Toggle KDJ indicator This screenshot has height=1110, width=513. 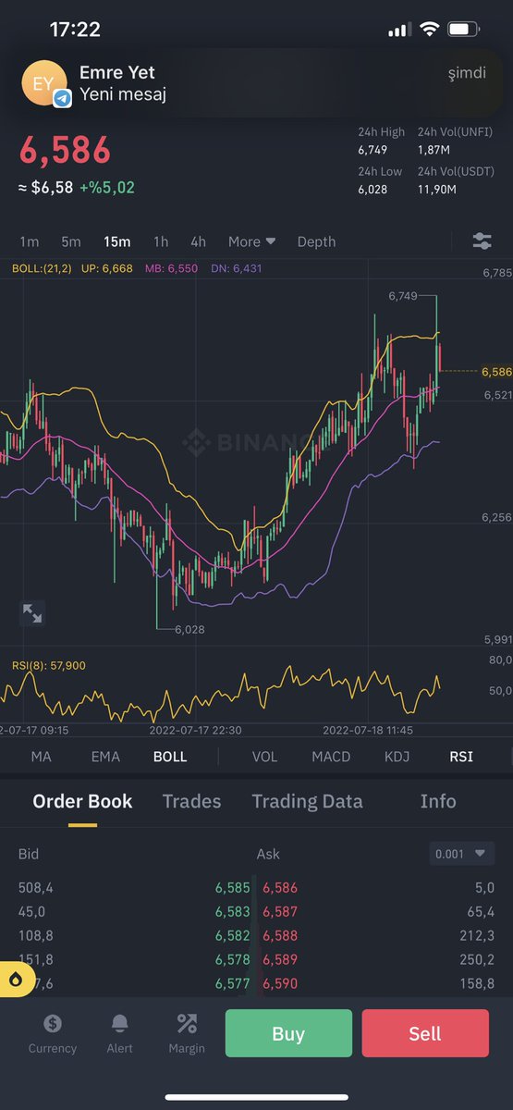[x=397, y=756]
